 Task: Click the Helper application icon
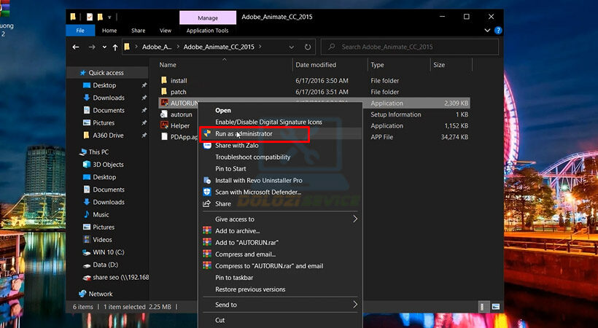(164, 125)
